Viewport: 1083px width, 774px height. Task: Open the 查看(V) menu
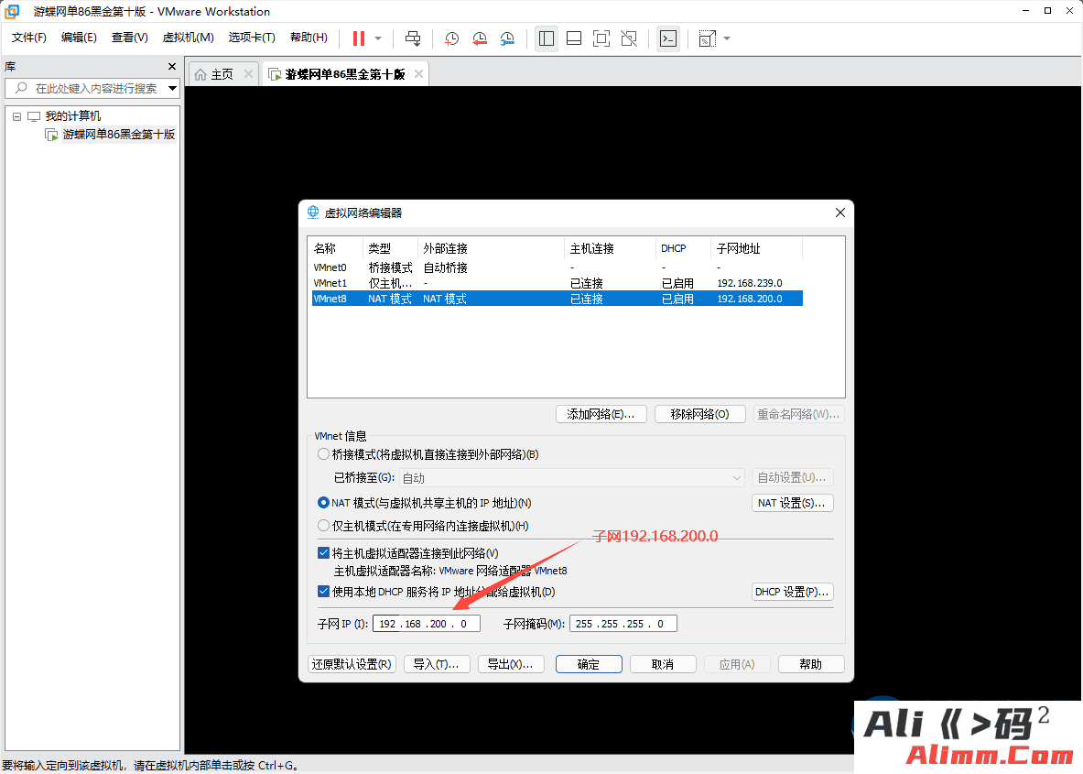click(130, 38)
